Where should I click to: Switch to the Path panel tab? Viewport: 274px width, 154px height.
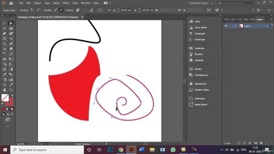(252, 19)
